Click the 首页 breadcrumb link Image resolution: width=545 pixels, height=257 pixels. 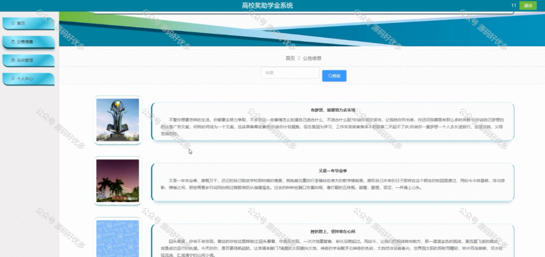point(290,58)
